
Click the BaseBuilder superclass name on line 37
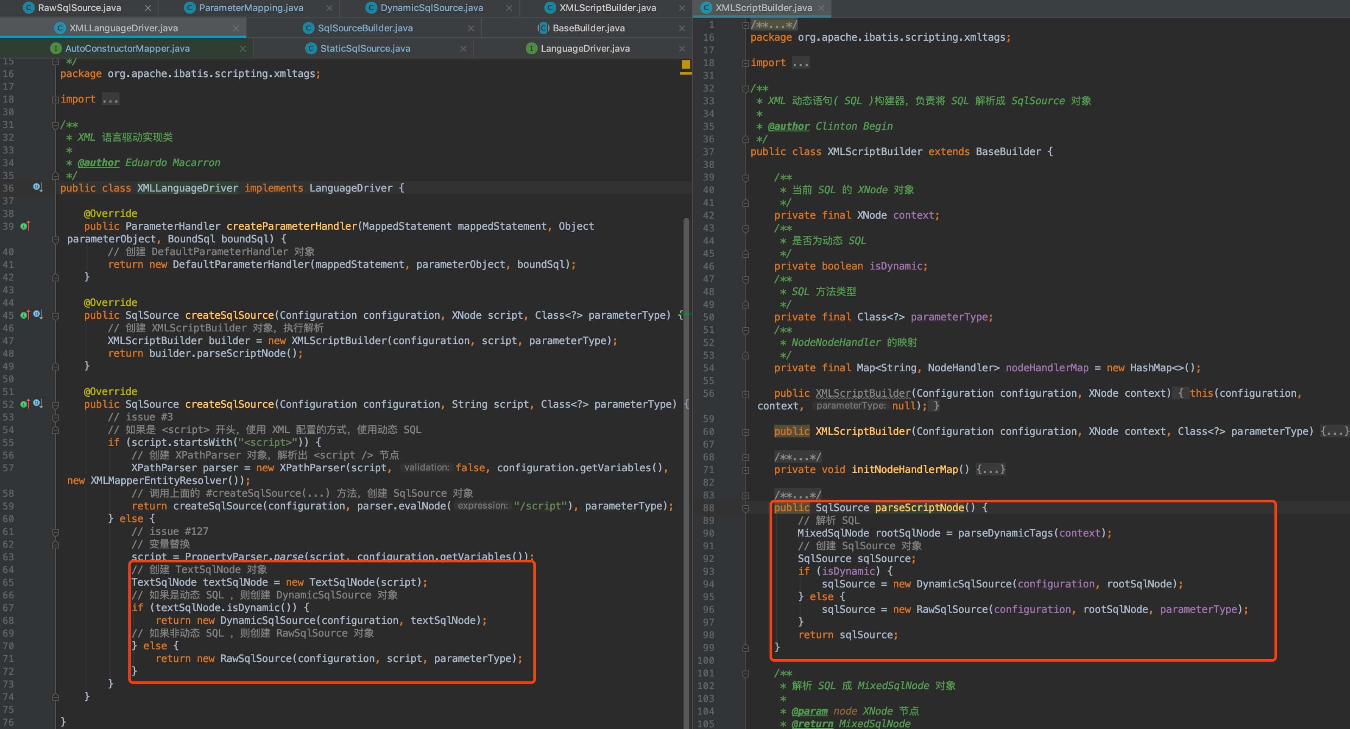(x=1008, y=151)
